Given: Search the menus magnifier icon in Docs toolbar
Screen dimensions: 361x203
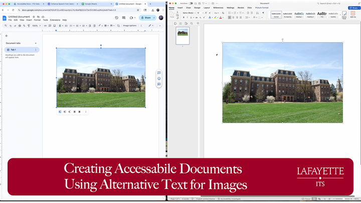Looking at the screenshot, I should point(6,26).
